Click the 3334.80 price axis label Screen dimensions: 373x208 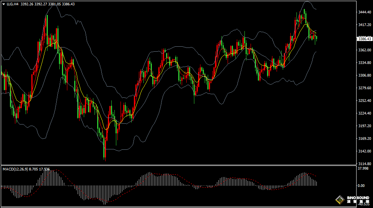(364, 63)
